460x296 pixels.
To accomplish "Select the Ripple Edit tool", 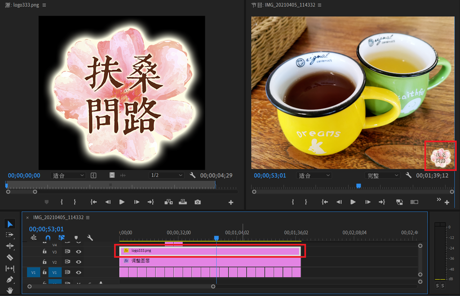I will point(9,245).
